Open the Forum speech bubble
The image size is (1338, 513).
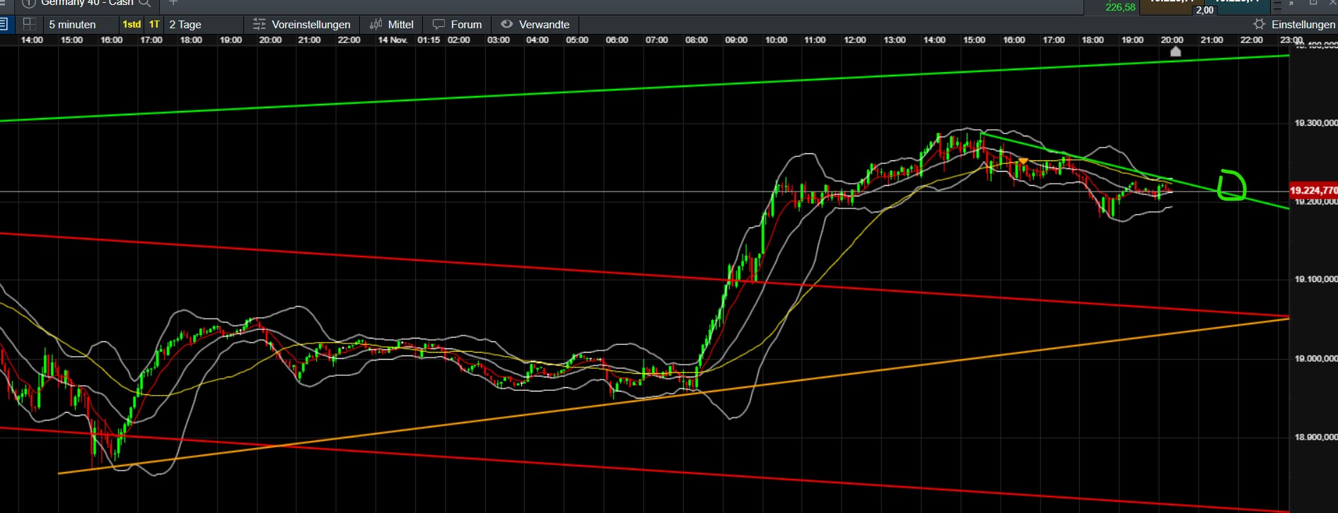(x=458, y=24)
